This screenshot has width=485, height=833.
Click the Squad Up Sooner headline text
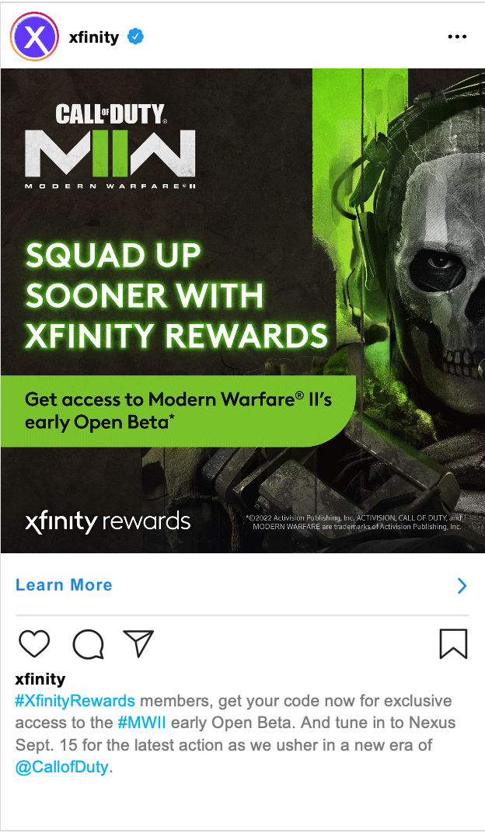(x=176, y=295)
